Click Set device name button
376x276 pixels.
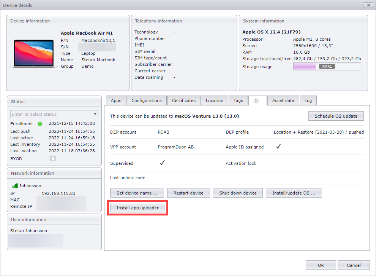pyautogui.click(x=137, y=193)
